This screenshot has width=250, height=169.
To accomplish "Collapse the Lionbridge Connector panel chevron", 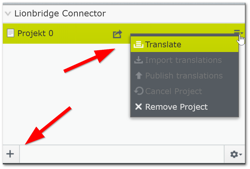I will [8, 14].
